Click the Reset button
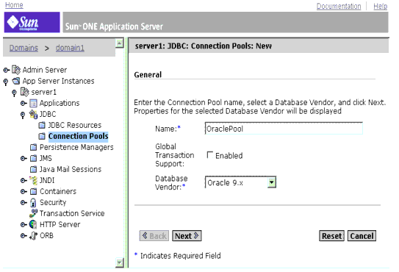 pos(331,236)
